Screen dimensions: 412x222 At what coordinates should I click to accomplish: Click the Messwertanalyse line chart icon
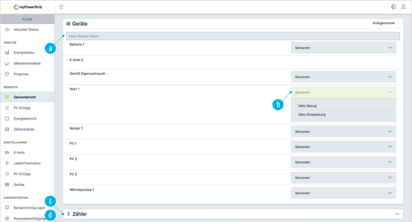(7, 63)
